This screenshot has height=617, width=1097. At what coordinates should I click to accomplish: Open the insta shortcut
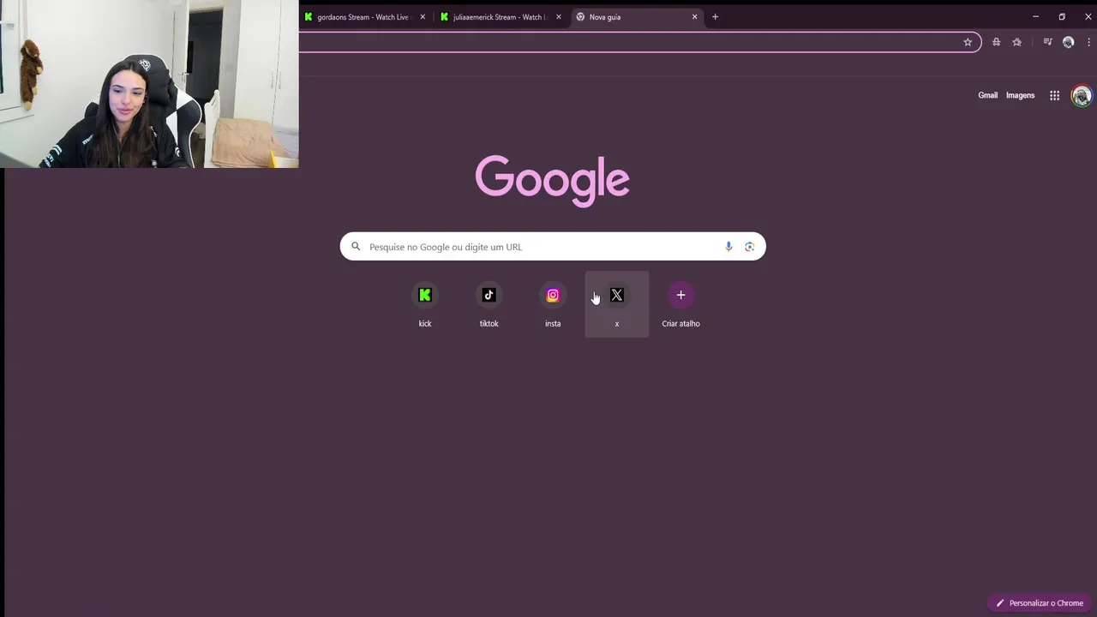(x=553, y=304)
